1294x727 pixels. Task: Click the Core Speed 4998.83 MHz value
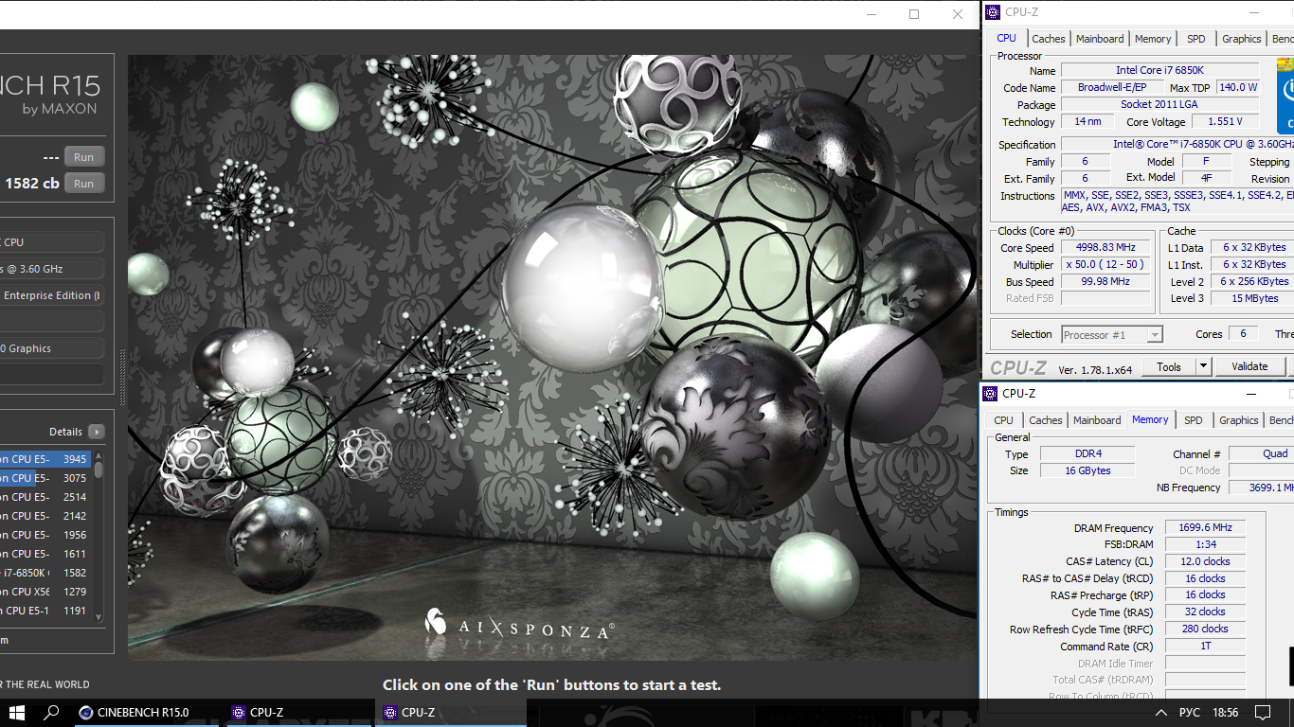coord(1105,248)
